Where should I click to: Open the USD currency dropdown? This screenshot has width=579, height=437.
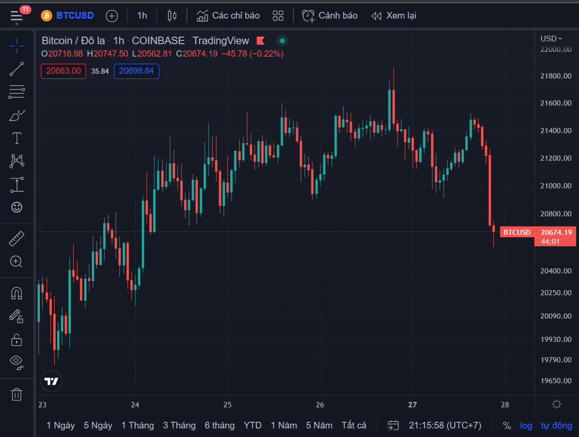[551, 39]
